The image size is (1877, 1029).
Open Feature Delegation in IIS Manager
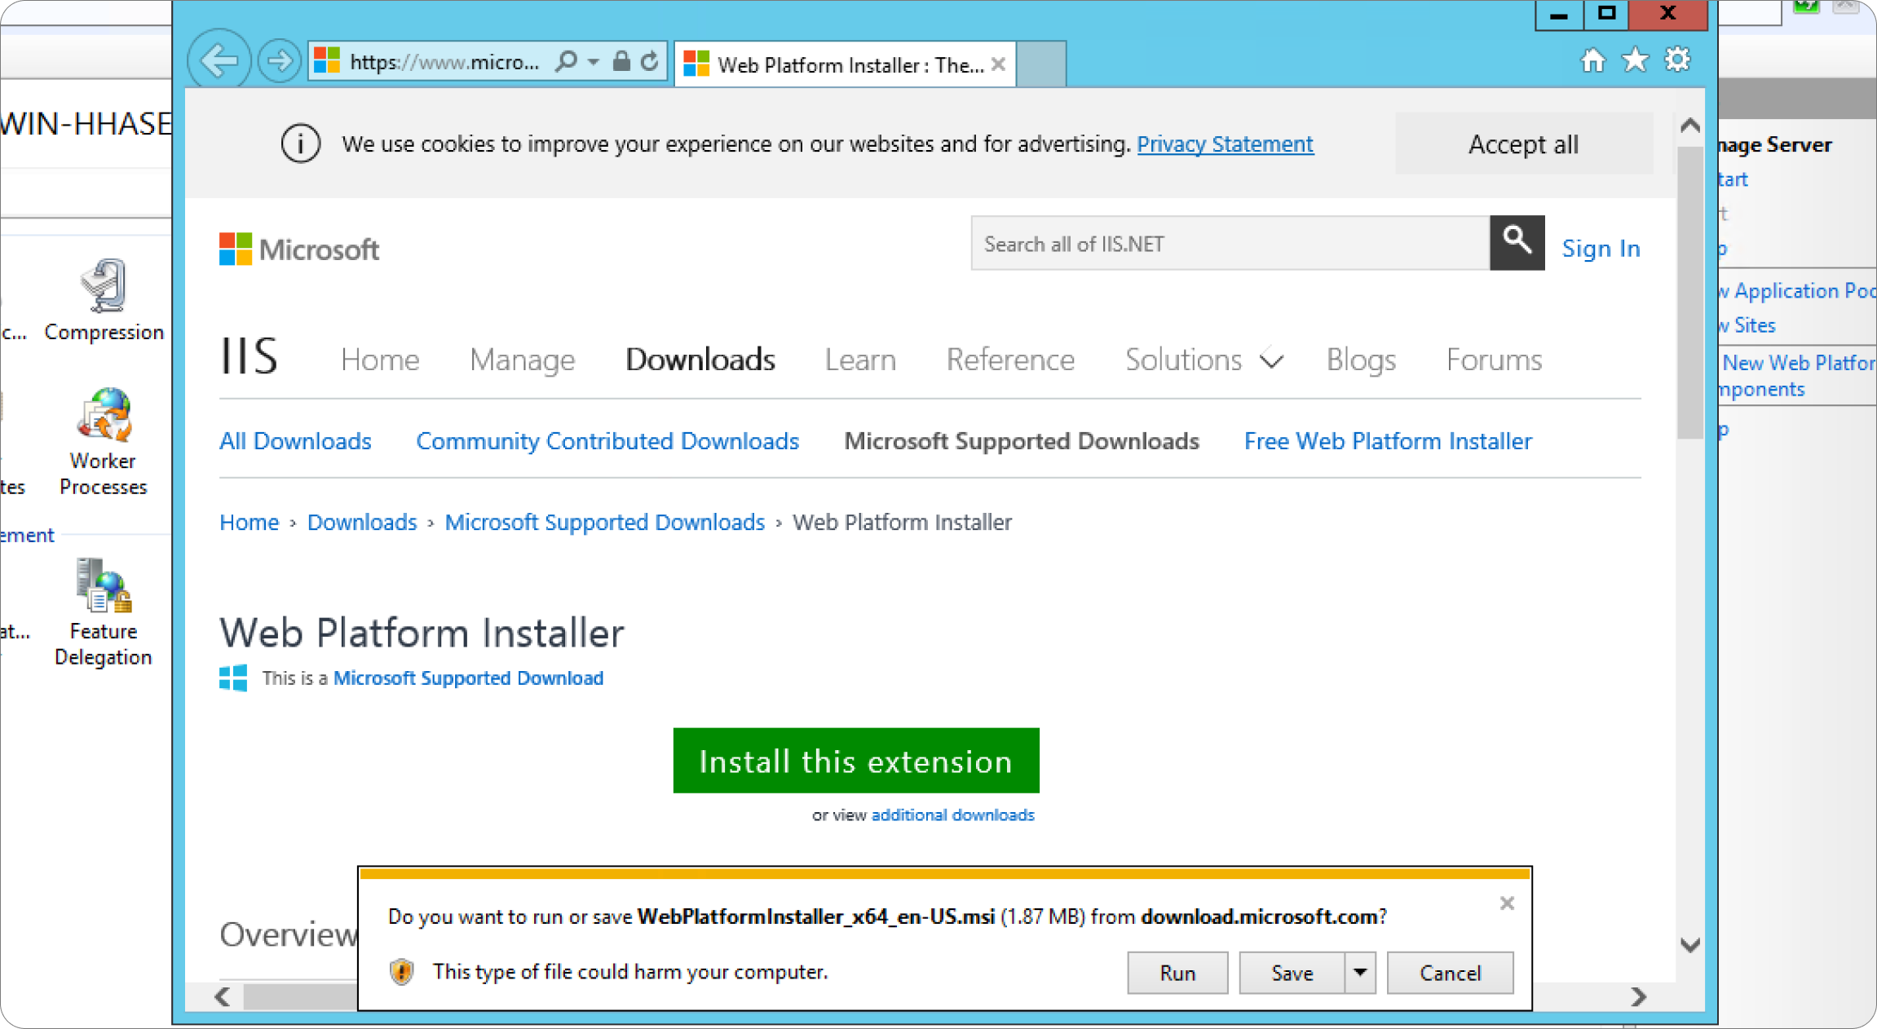click(104, 612)
